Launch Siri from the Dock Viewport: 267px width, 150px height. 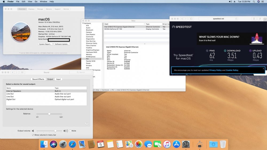[x=53, y=144]
